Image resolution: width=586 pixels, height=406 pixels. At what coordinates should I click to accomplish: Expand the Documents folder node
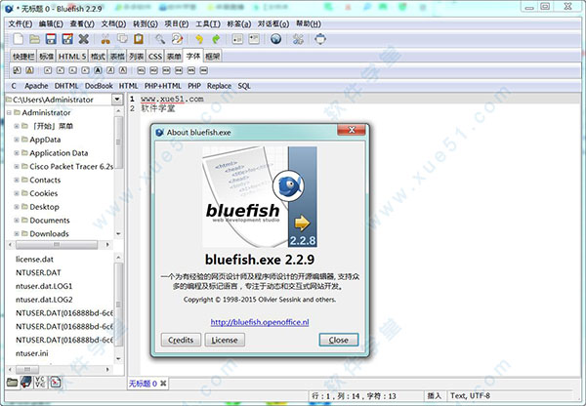pyautogui.click(x=17, y=220)
